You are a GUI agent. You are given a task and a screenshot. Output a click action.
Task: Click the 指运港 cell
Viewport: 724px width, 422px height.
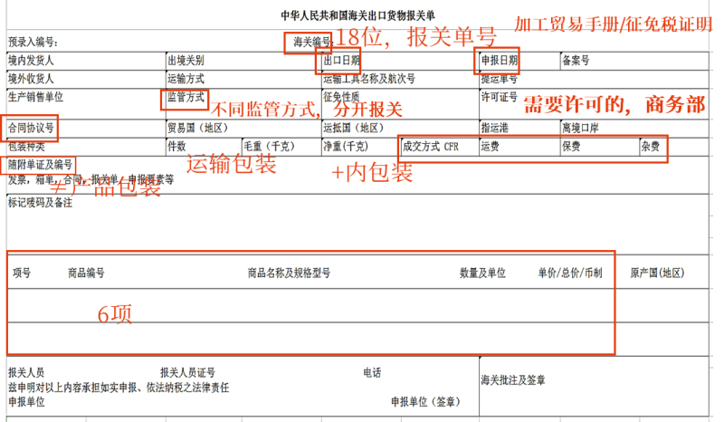coord(519,129)
